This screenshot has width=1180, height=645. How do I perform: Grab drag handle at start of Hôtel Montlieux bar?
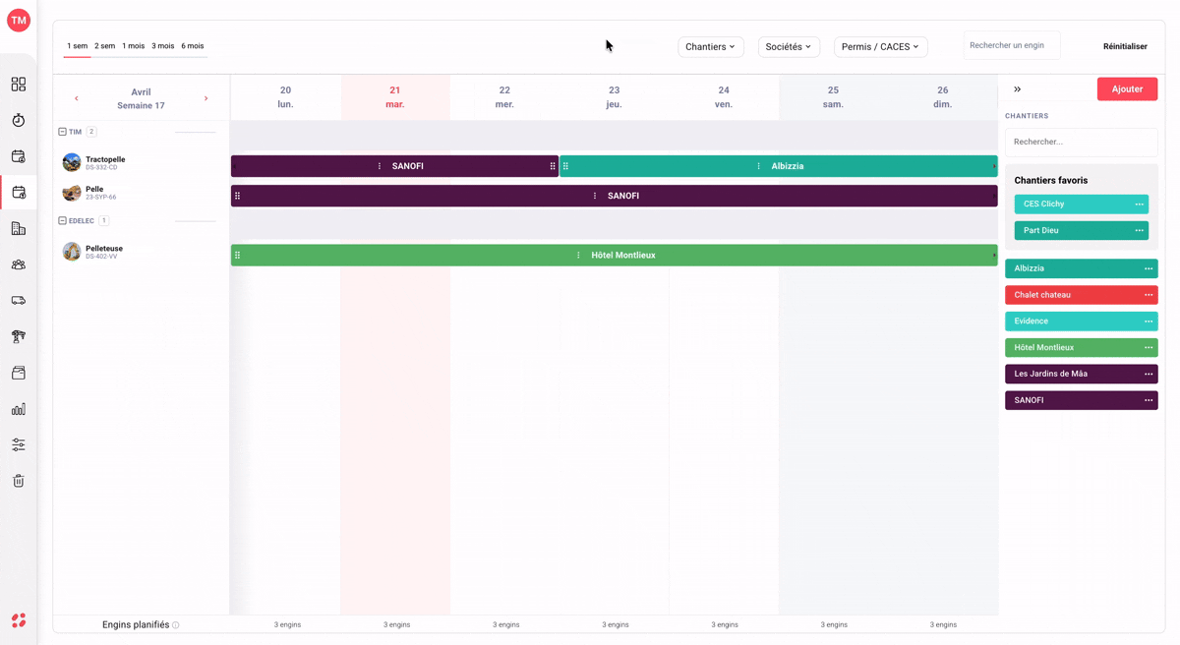[237, 255]
